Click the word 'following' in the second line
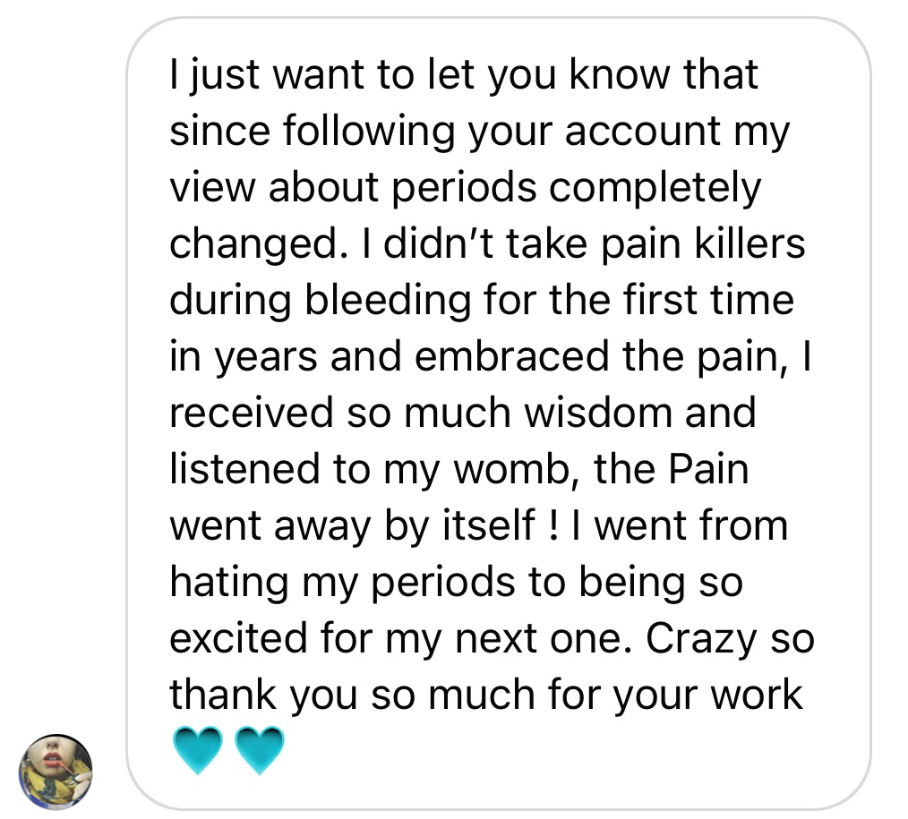The height and width of the screenshot is (819, 908). pos(369,131)
